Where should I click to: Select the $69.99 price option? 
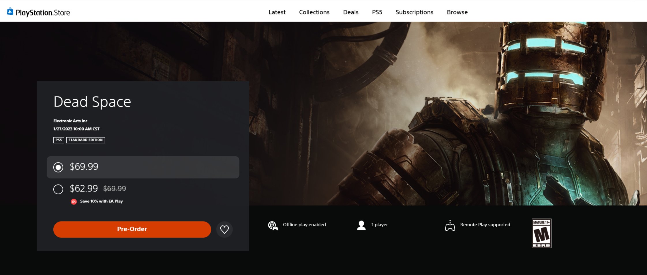point(143,167)
